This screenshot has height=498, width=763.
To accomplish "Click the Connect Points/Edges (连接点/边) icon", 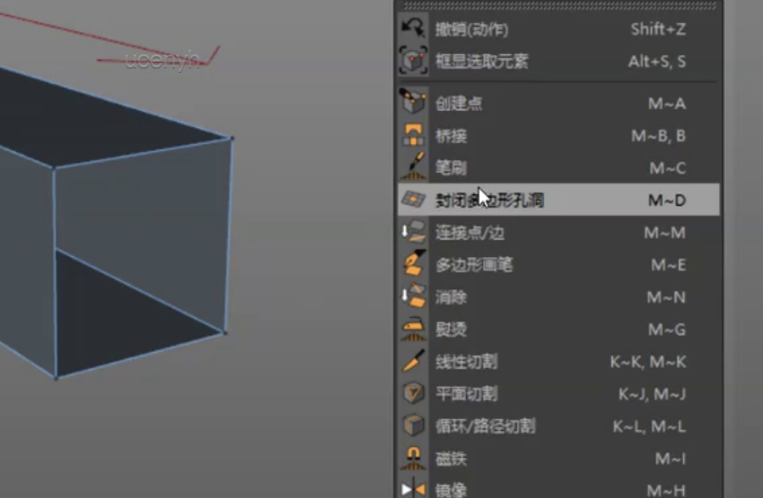I will [413, 231].
